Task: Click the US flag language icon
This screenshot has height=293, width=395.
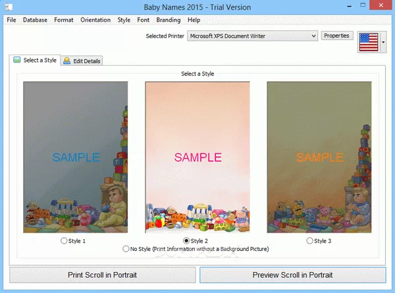Action: [x=370, y=43]
